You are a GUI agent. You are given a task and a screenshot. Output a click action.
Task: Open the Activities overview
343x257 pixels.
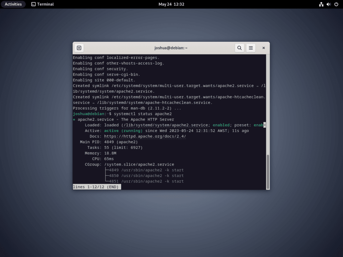13,4
